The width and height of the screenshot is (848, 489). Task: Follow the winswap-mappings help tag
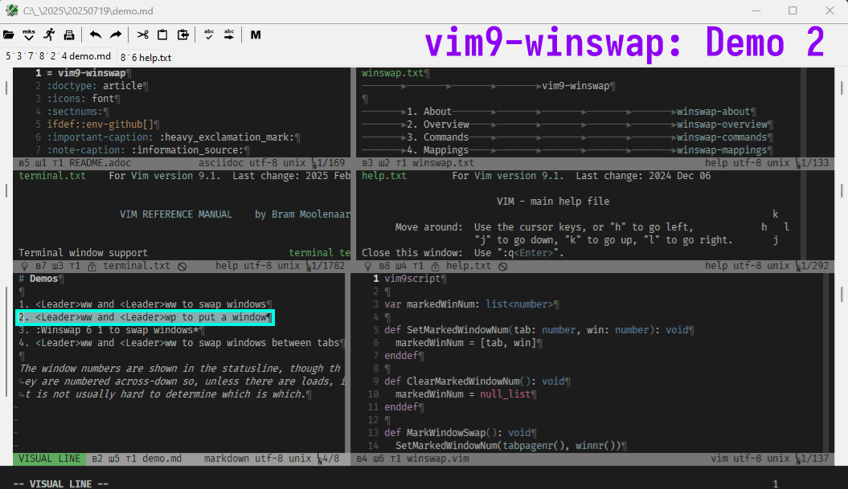[722, 150]
